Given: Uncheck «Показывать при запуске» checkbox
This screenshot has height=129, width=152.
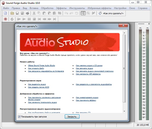Looking at the screenshot, I should 20,117.
